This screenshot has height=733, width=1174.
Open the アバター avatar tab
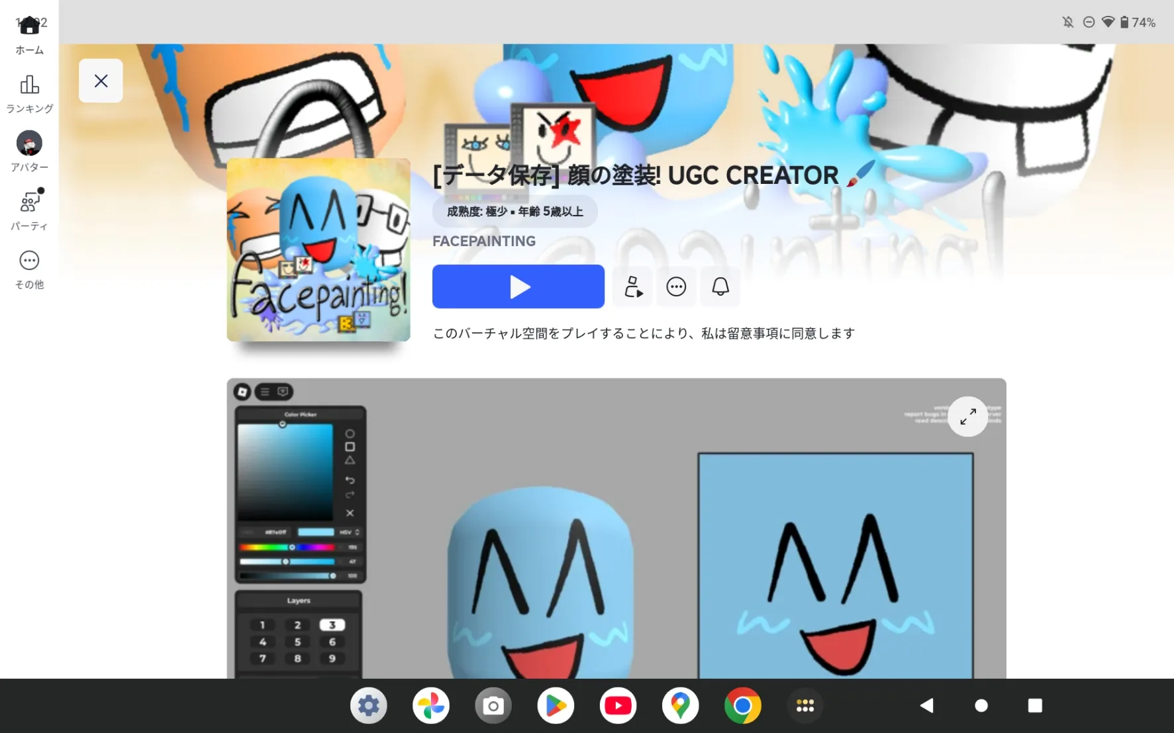point(29,151)
